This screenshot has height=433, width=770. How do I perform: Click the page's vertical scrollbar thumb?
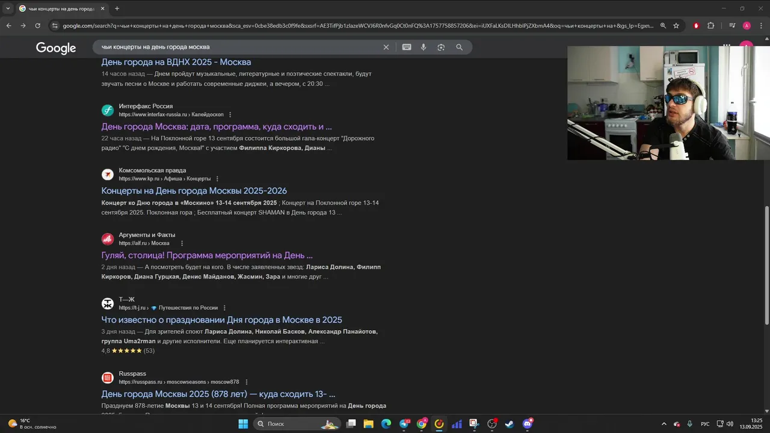766,265
